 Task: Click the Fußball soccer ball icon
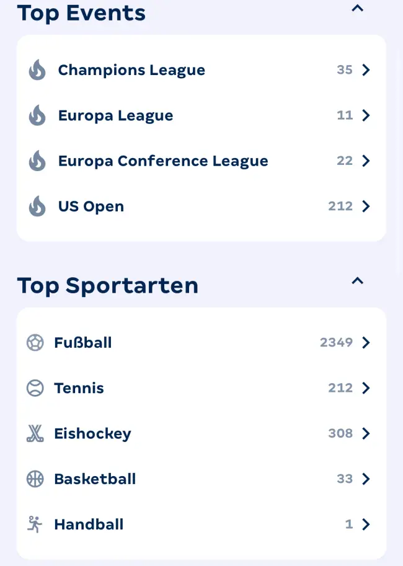(35, 343)
